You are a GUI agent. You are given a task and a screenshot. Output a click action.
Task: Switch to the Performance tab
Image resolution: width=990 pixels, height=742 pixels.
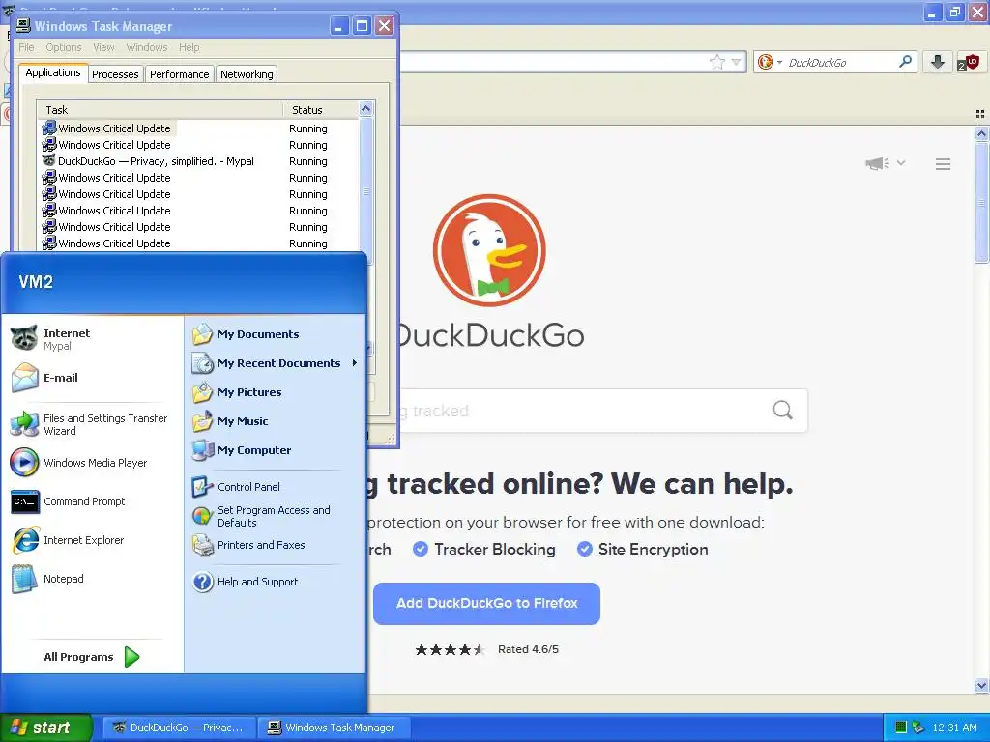tap(179, 74)
